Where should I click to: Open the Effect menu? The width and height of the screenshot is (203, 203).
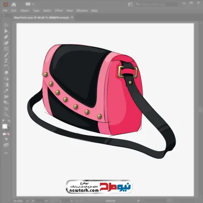point(59,11)
